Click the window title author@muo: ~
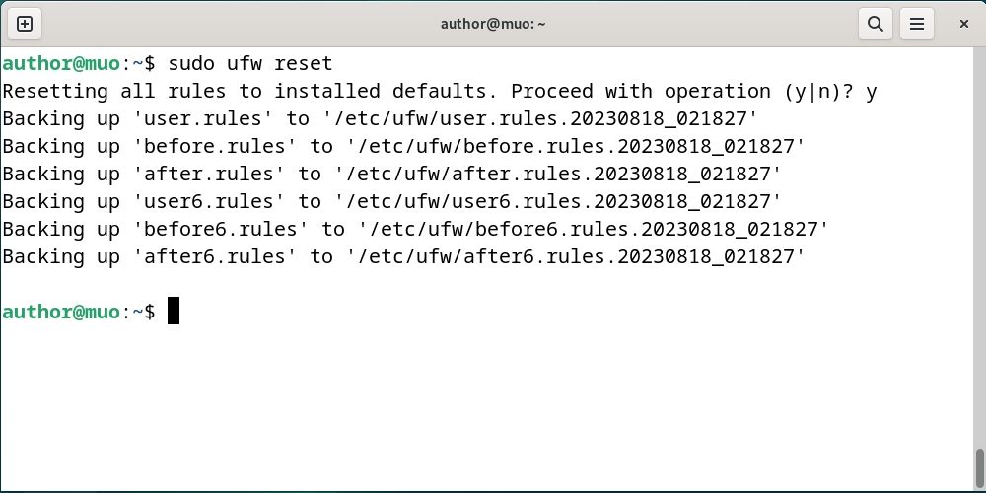 [493, 23]
